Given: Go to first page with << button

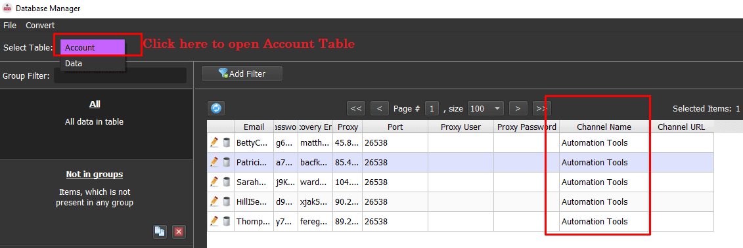Looking at the screenshot, I should [x=356, y=108].
